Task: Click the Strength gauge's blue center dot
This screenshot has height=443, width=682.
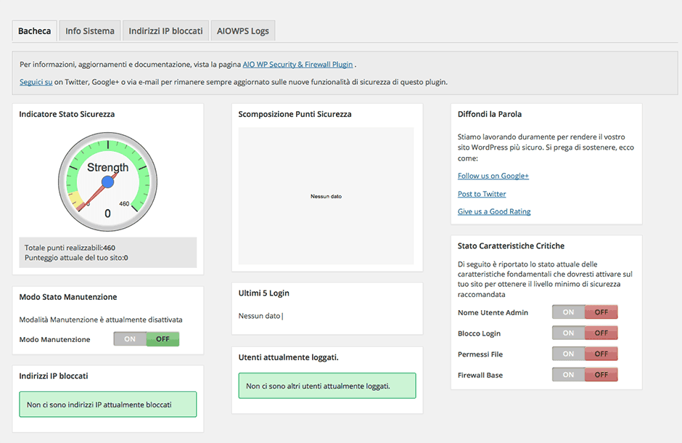Action: click(x=108, y=182)
